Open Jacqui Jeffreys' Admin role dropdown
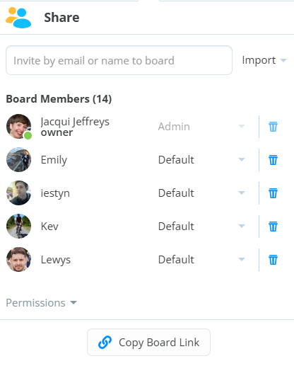 coord(201,127)
